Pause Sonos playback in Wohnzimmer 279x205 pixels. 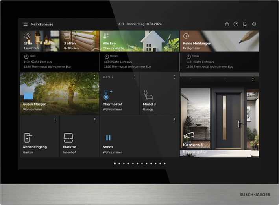tap(108, 138)
